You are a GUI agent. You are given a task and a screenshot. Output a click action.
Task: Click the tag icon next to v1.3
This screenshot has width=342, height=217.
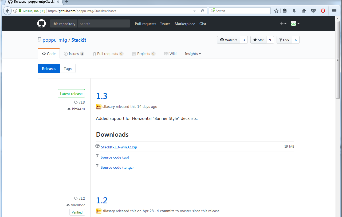click(76, 102)
